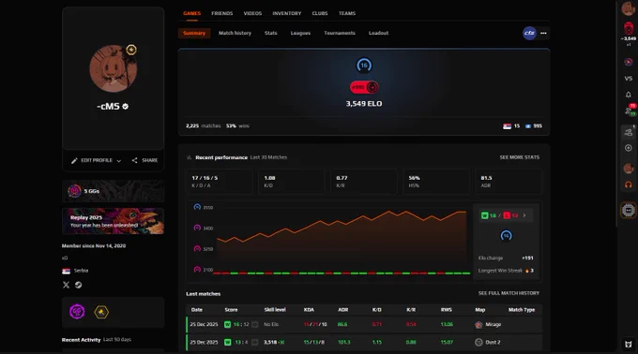
Task: Click the small avatar above headset icon
Action: click(629, 168)
